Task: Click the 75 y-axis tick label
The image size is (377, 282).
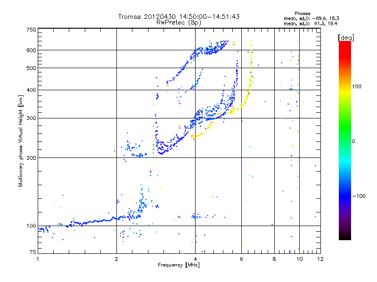Action: (33, 252)
